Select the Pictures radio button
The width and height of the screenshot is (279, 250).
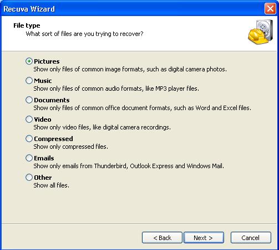click(x=29, y=61)
